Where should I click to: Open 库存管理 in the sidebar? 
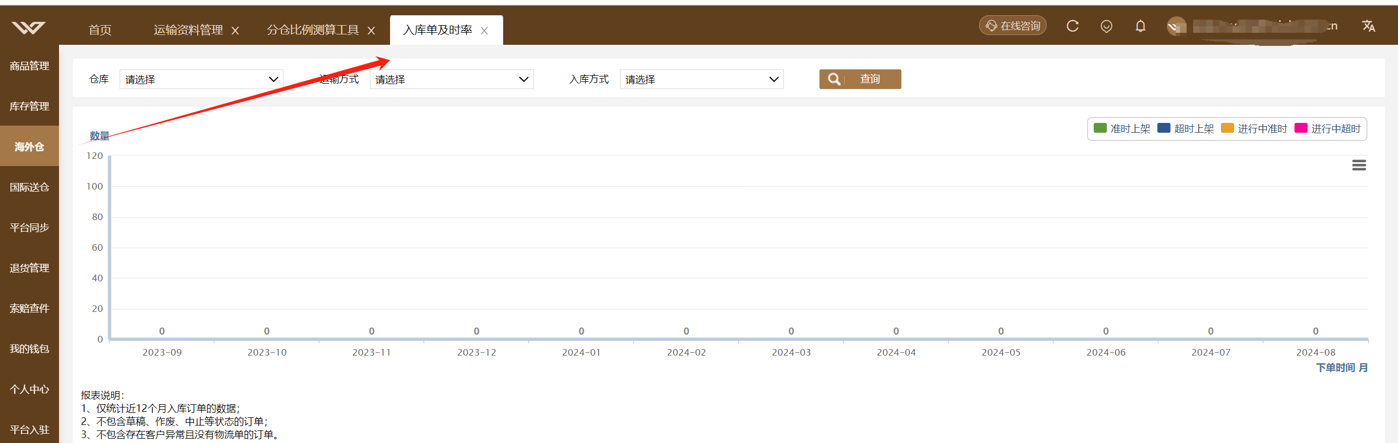click(x=30, y=107)
